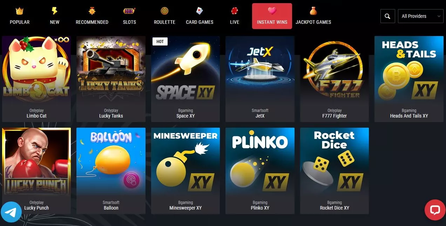Screen dimensions: 446x226
Task: Select the Recommended medal icon
Action: pos(92,11)
